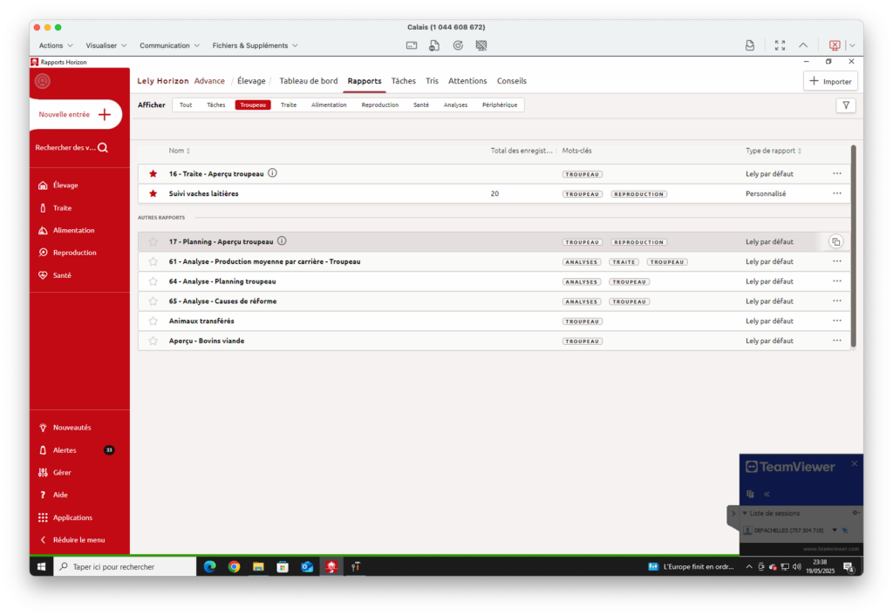Sort by Nom column
This screenshot has height=615, width=893.
pyautogui.click(x=180, y=151)
